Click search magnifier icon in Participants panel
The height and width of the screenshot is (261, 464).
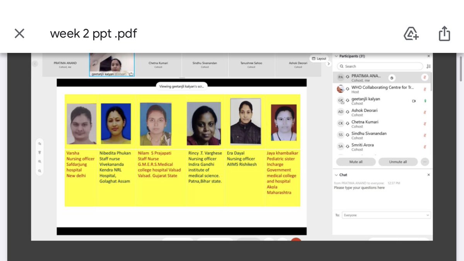pyautogui.click(x=342, y=67)
